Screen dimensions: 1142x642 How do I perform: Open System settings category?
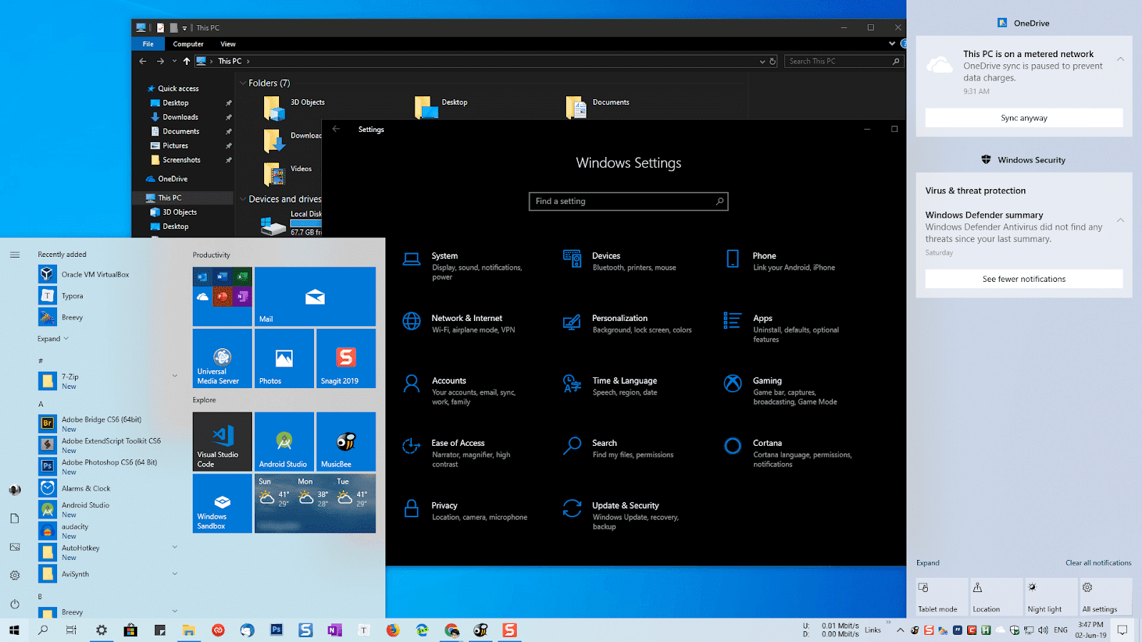coord(468,266)
